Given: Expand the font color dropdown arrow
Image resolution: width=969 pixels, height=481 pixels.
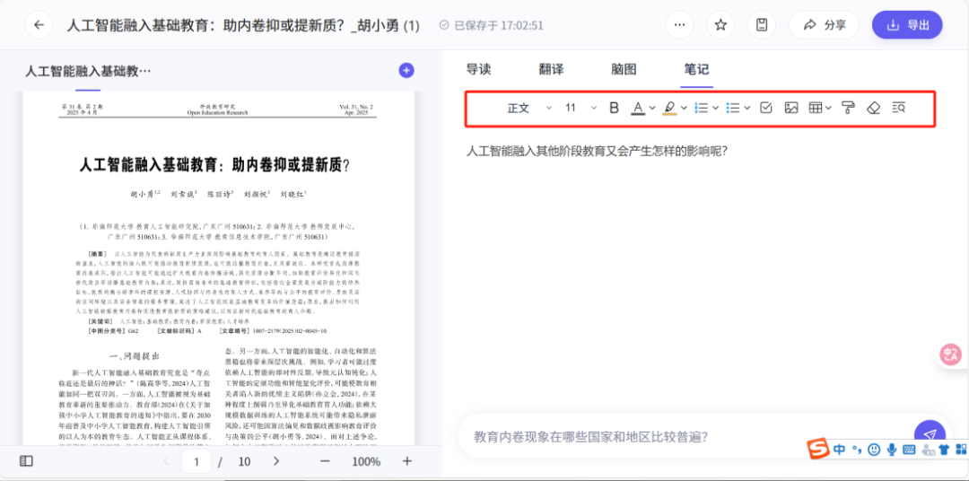Looking at the screenshot, I should click(652, 109).
